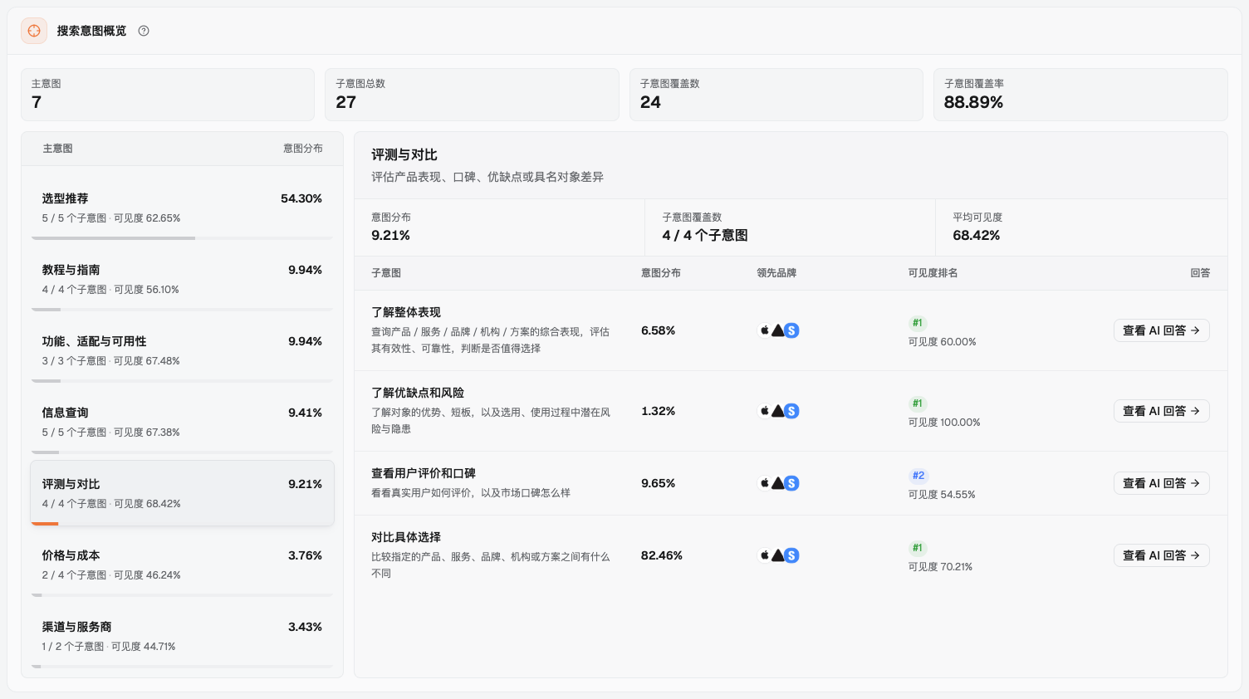The image size is (1249, 699).
Task: Click the 4 / 4 个子意图 coverage value
Action: pos(705,236)
